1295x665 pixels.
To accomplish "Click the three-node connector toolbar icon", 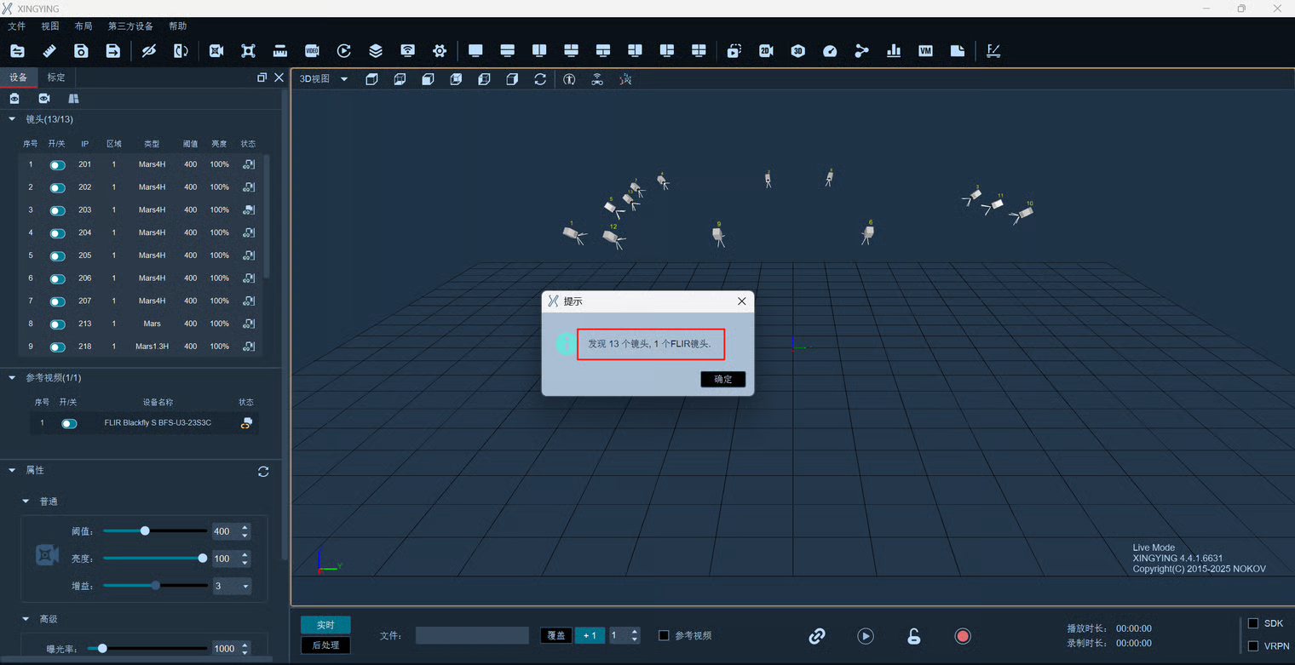I will coord(862,51).
